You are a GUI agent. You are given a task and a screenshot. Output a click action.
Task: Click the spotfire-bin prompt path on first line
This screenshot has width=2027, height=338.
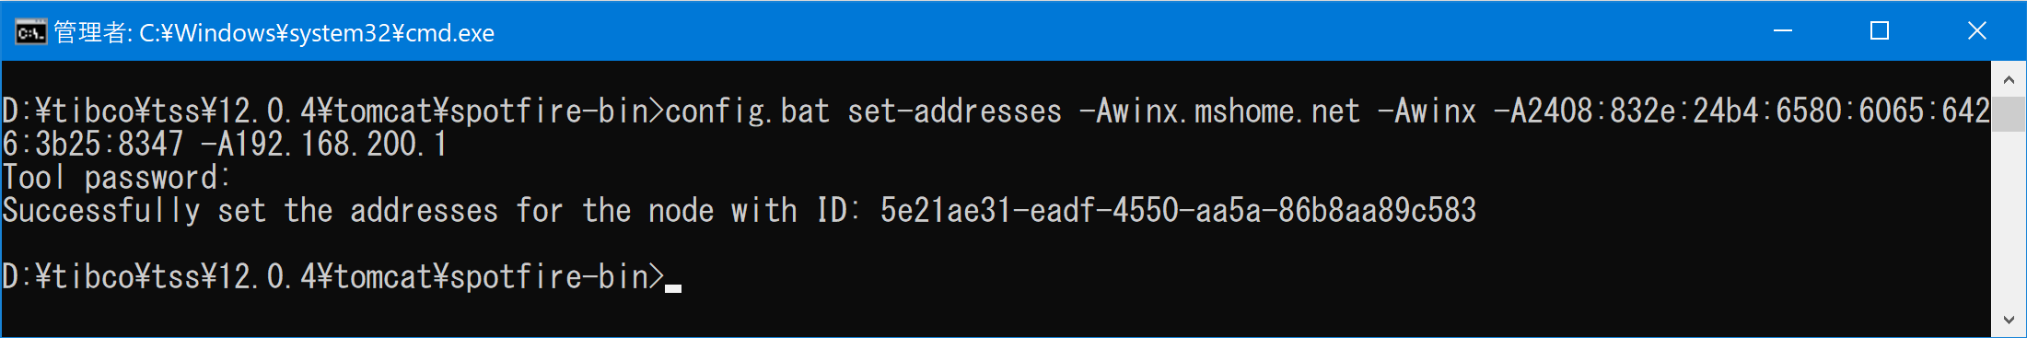[332, 111]
